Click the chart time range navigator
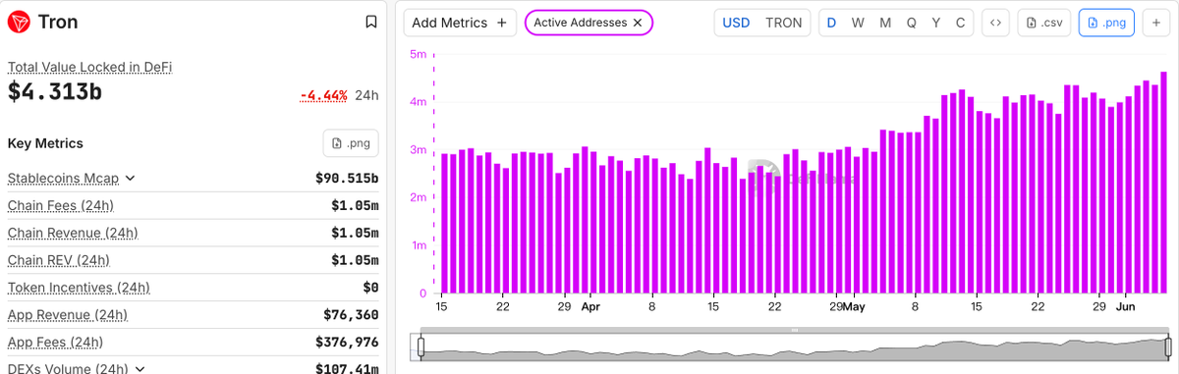1179x374 pixels. point(794,347)
